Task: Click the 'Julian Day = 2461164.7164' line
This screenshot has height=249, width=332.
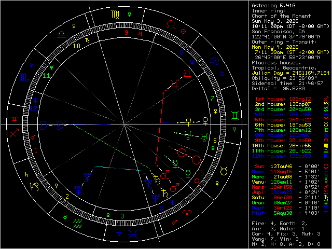Action: (x=290, y=73)
